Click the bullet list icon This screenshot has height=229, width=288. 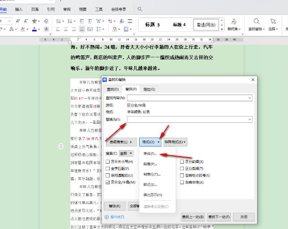tap(59, 21)
